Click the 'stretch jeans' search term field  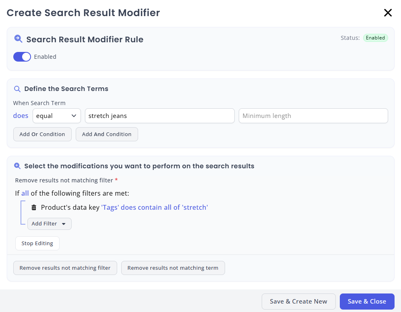(159, 116)
